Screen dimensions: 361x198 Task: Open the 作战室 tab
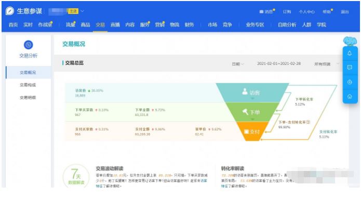pos(45,24)
